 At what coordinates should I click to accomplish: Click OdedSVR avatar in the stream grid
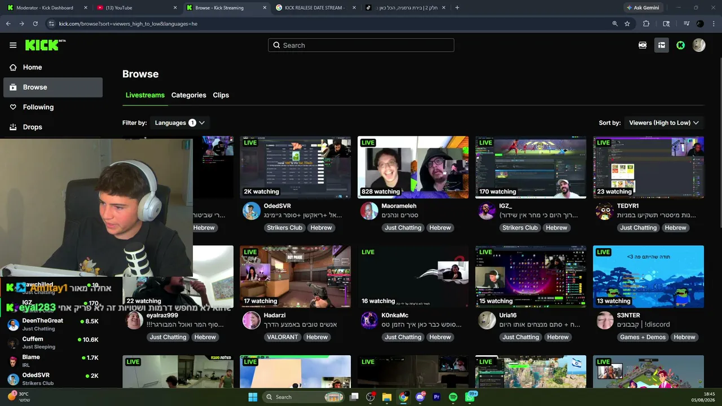click(251, 211)
